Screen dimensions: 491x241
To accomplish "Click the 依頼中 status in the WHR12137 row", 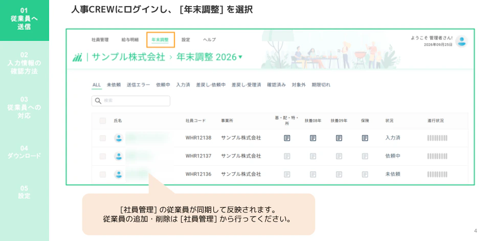I will point(393,156).
